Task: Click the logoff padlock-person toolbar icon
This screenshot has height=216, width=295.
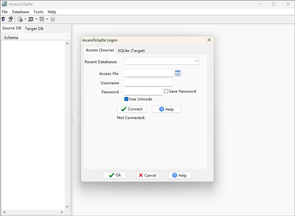Action: [x=10, y=19]
